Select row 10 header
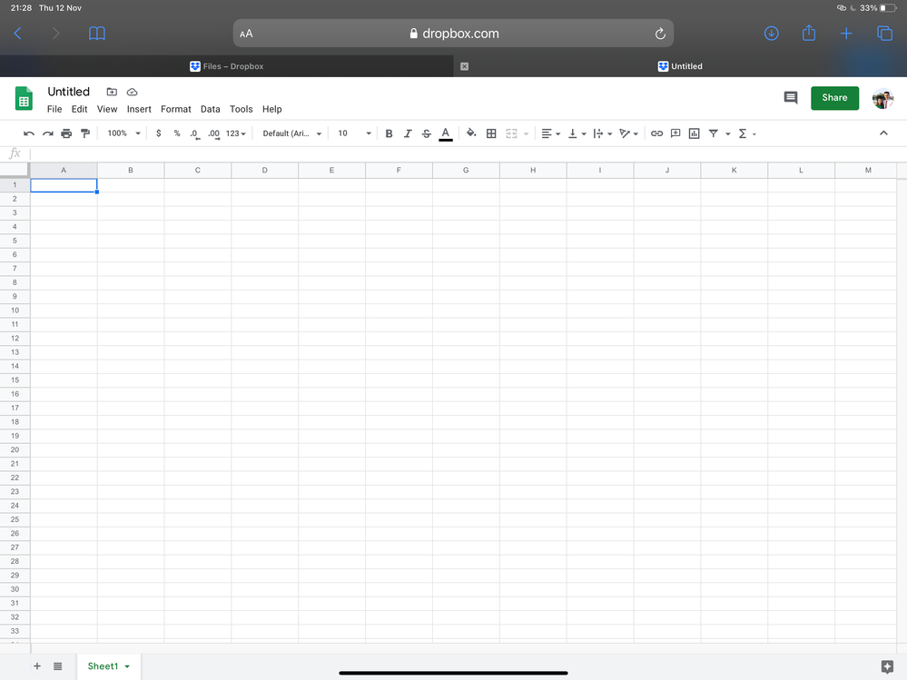 (15, 310)
